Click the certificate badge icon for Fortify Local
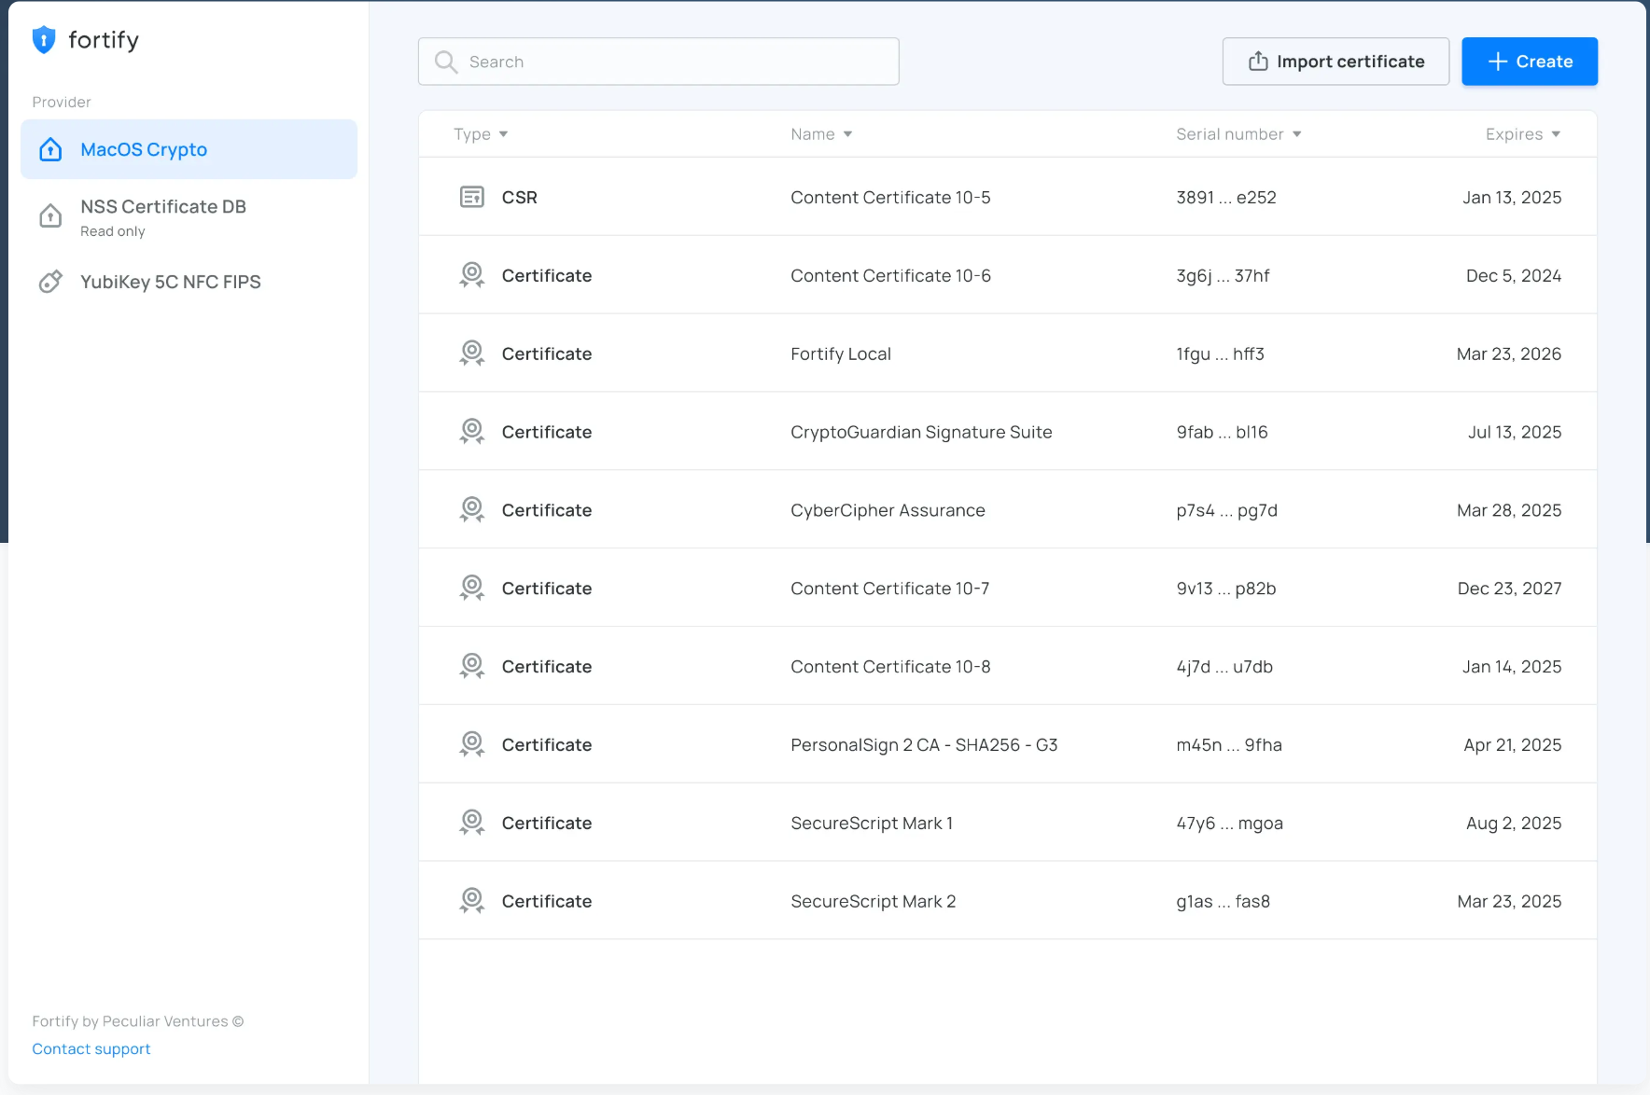The image size is (1650, 1095). (472, 353)
